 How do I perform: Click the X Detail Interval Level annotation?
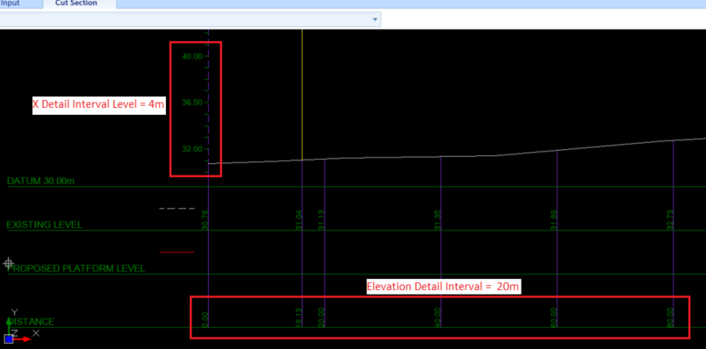(99, 105)
